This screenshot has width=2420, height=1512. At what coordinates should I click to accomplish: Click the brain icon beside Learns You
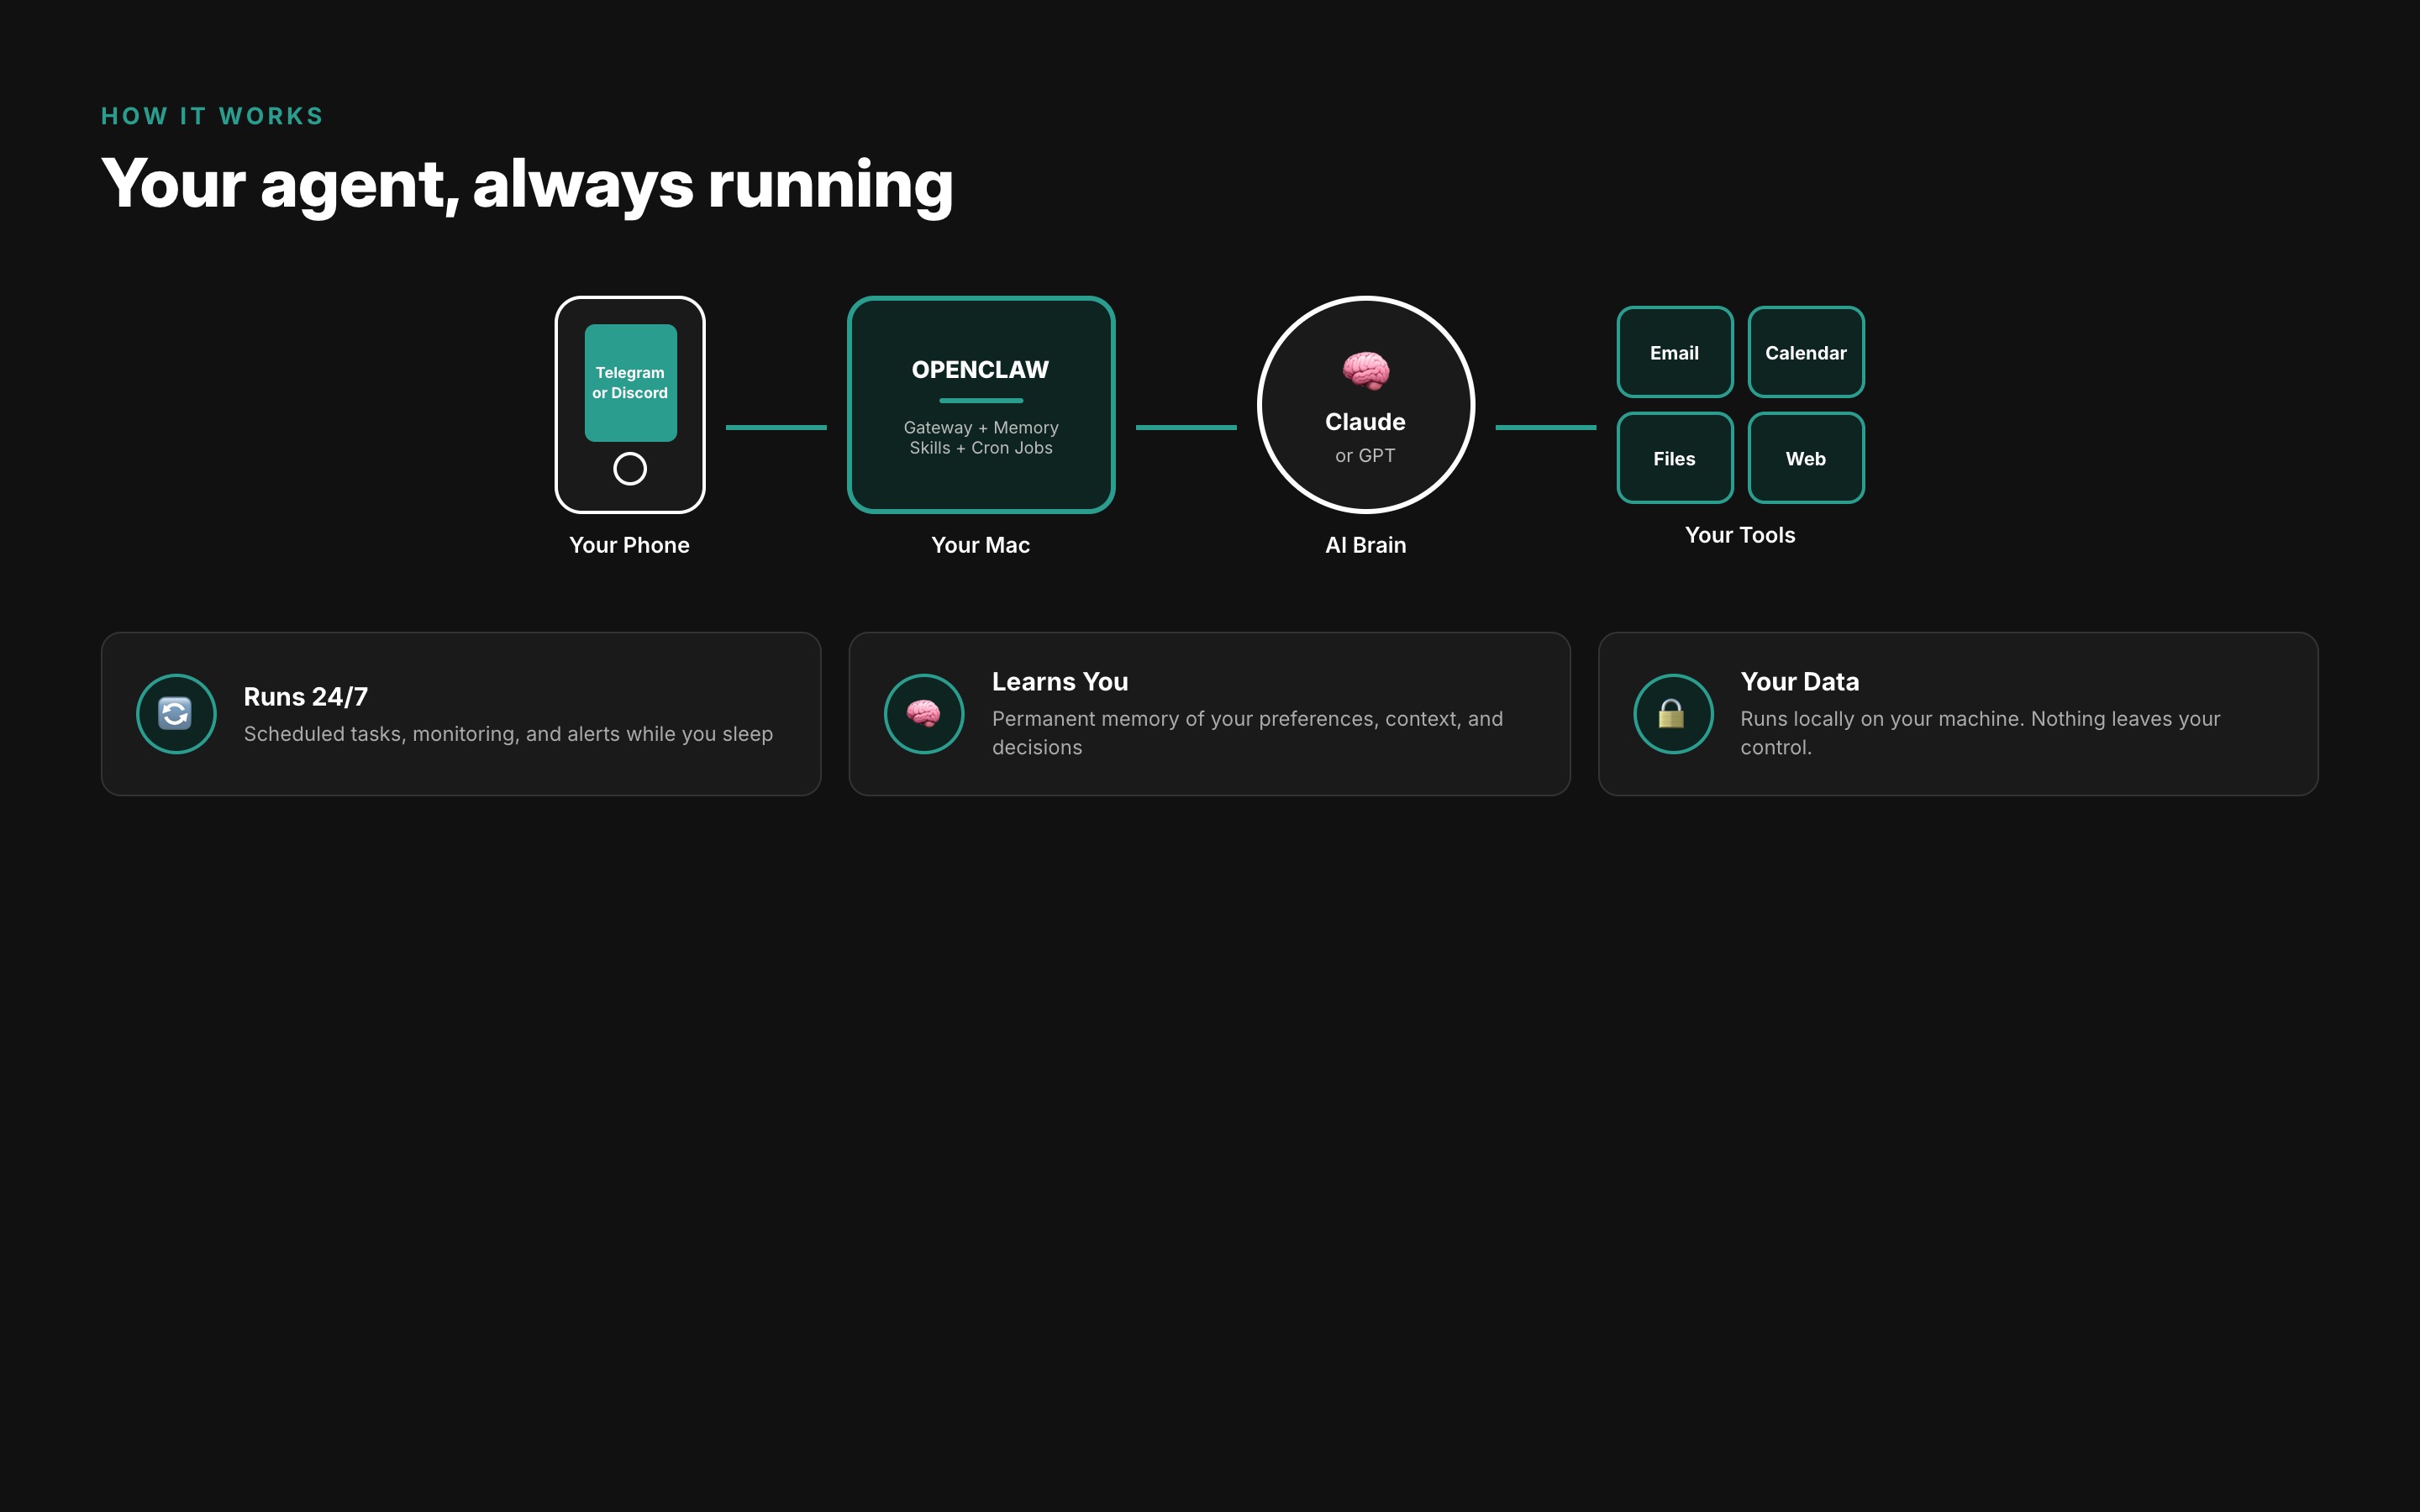pos(923,713)
